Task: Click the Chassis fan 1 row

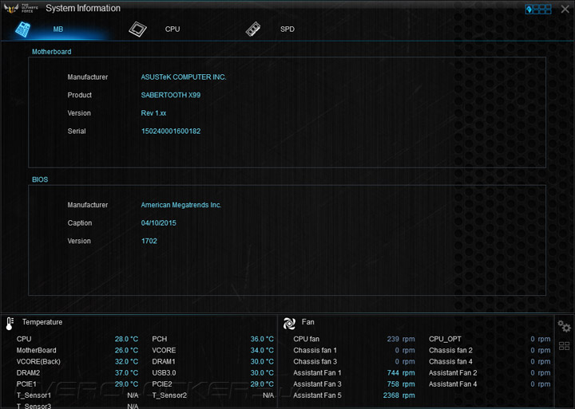Action: click(x=354, y=351)
